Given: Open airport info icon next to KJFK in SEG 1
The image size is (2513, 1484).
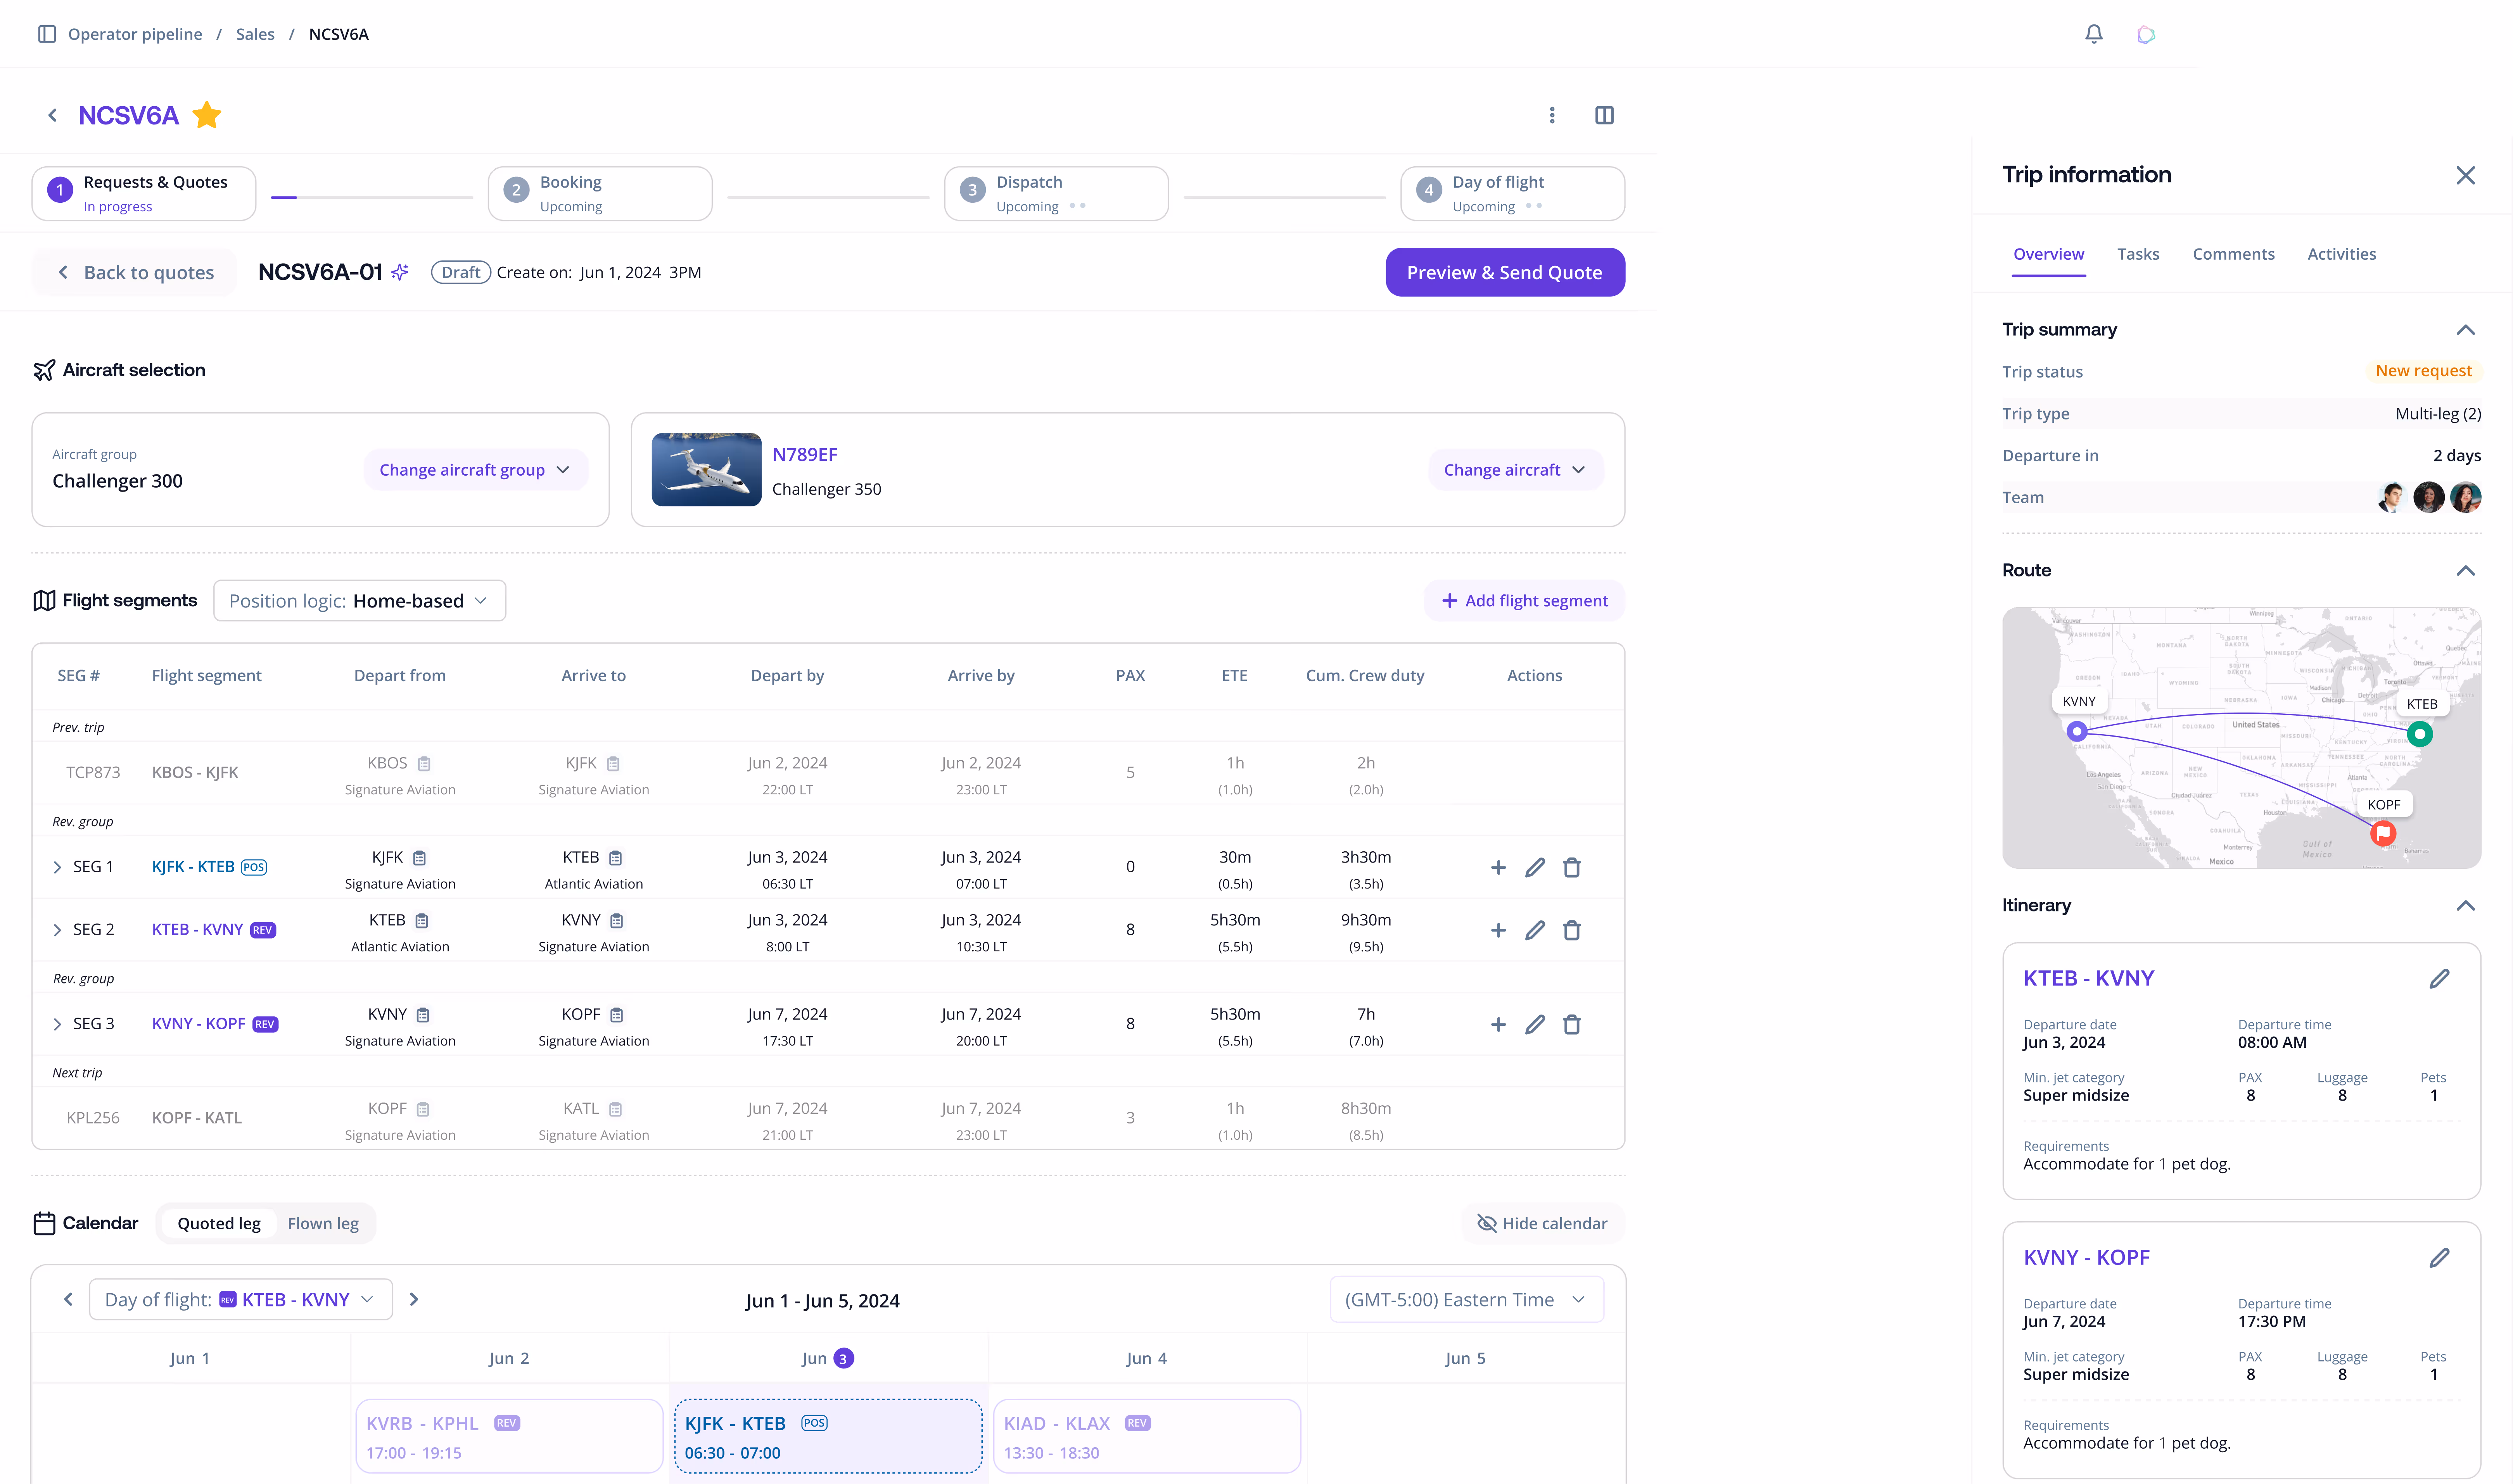Looking at the screenshot, I should [x=419, y=858].
